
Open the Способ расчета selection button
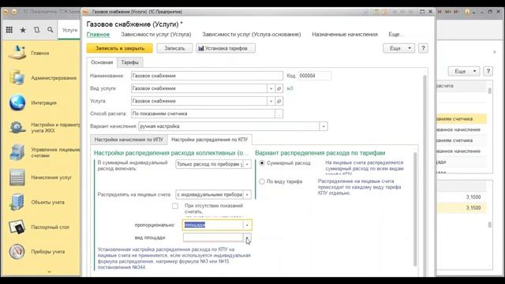[279, 114]
